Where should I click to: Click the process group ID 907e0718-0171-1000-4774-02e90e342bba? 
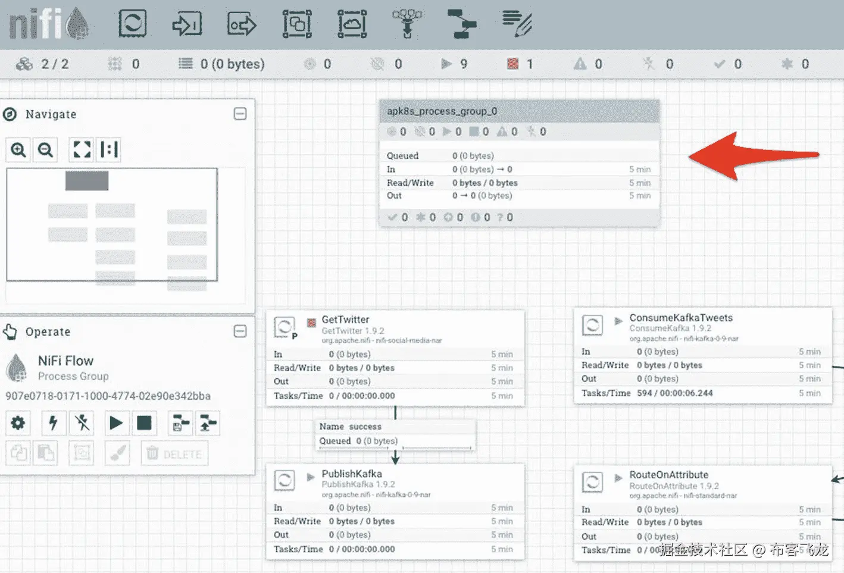(x=108, y=396)
